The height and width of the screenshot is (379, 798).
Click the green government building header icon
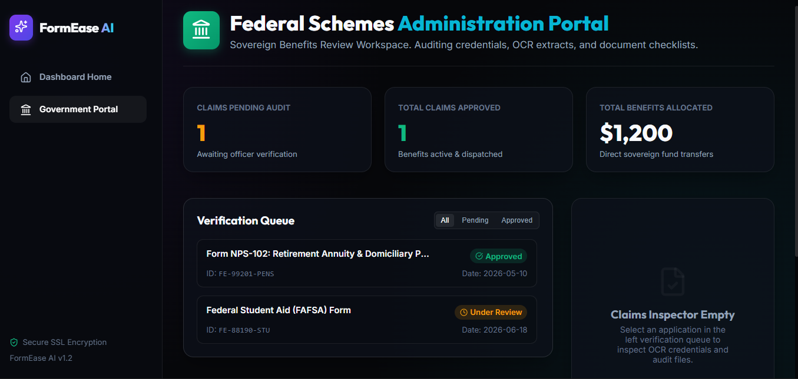tap(201, 30)
